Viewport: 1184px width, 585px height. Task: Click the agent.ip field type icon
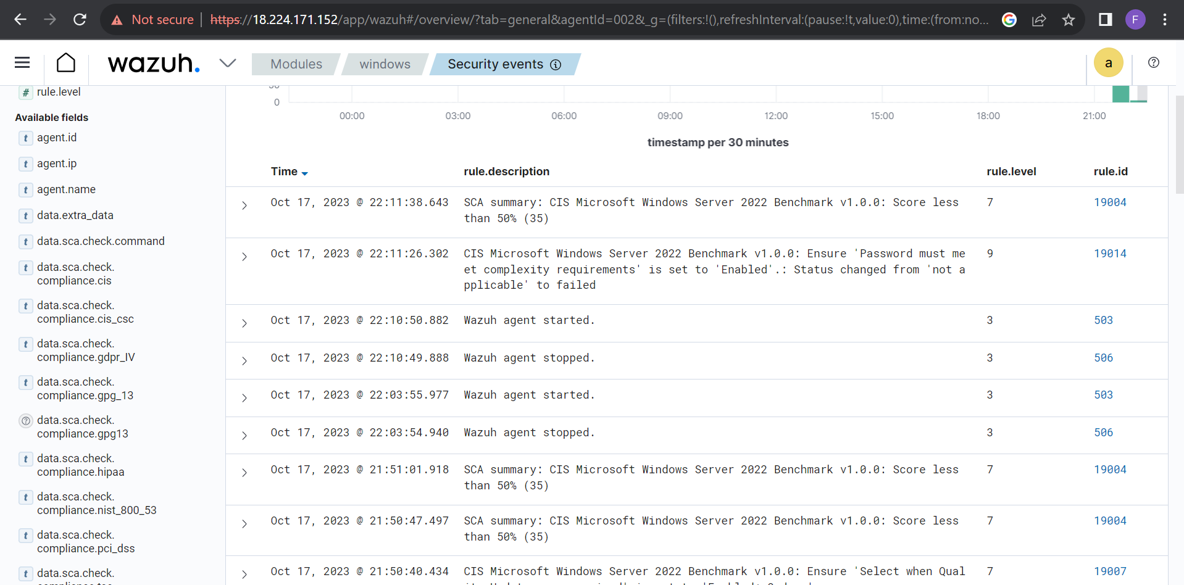tap(25, 164)
